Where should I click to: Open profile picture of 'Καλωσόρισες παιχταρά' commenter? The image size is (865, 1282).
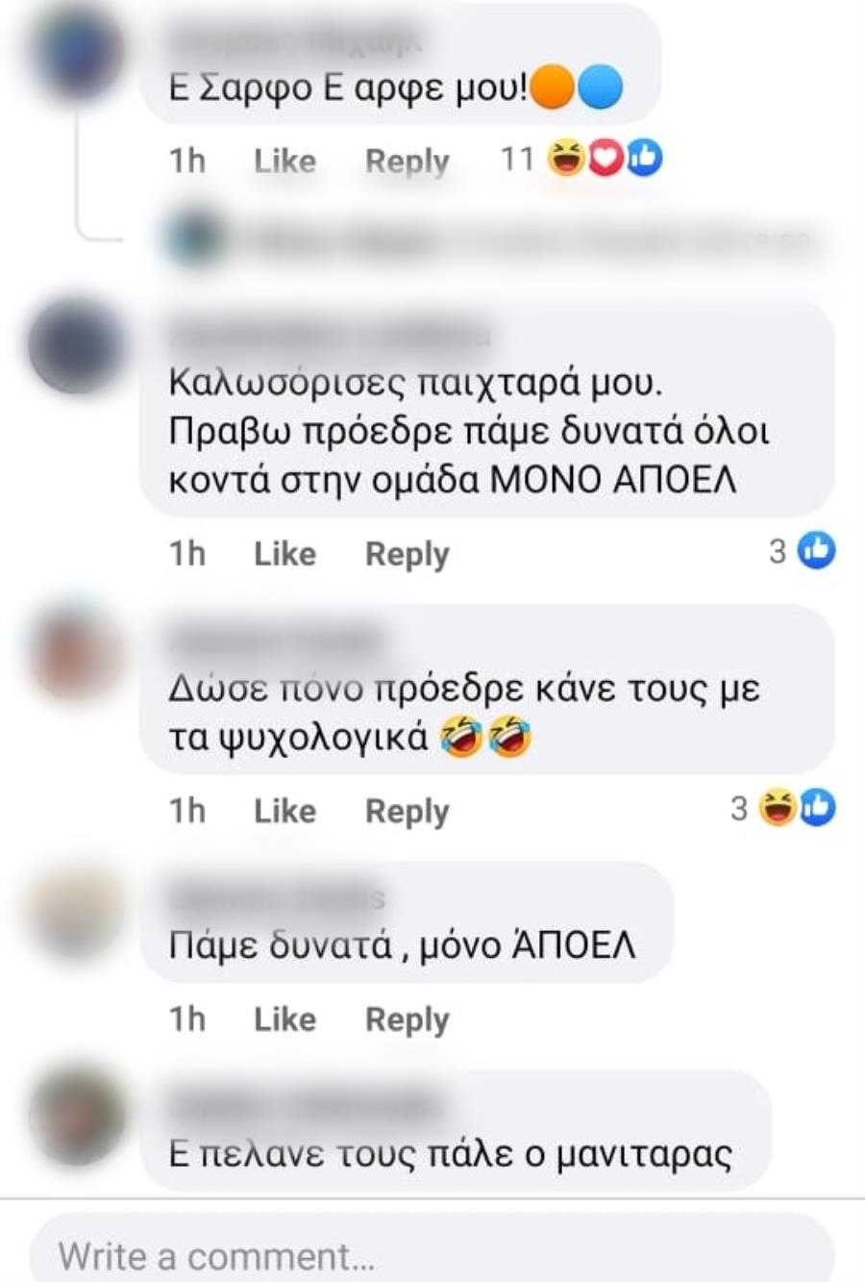(77, 346)
